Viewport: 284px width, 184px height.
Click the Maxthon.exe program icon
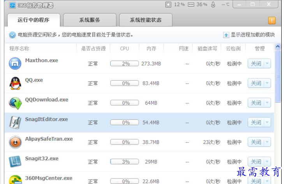click(x=15, y=63)
